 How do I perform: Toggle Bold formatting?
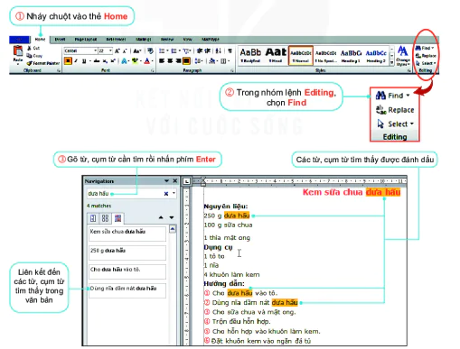[x=68, y=61]
